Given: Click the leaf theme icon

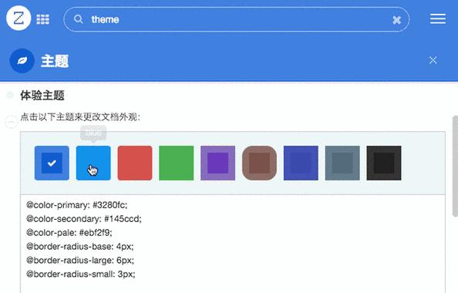Looking at the screenshot, I should pos(22,61).
